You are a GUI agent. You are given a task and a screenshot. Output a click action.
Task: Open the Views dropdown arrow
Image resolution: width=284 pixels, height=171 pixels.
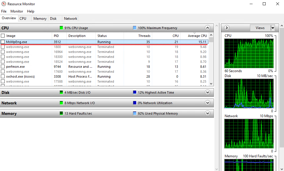(273, 28)
